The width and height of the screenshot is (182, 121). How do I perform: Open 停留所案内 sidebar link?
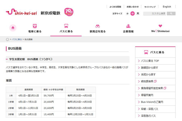147,95
